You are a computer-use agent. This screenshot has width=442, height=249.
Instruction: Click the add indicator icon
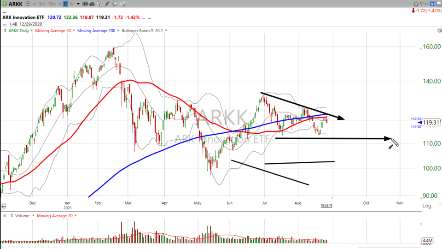click(99, 4)
